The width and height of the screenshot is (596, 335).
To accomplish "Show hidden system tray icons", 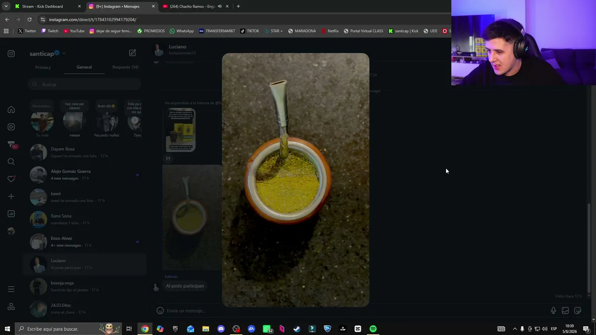I will coord(515,329).
